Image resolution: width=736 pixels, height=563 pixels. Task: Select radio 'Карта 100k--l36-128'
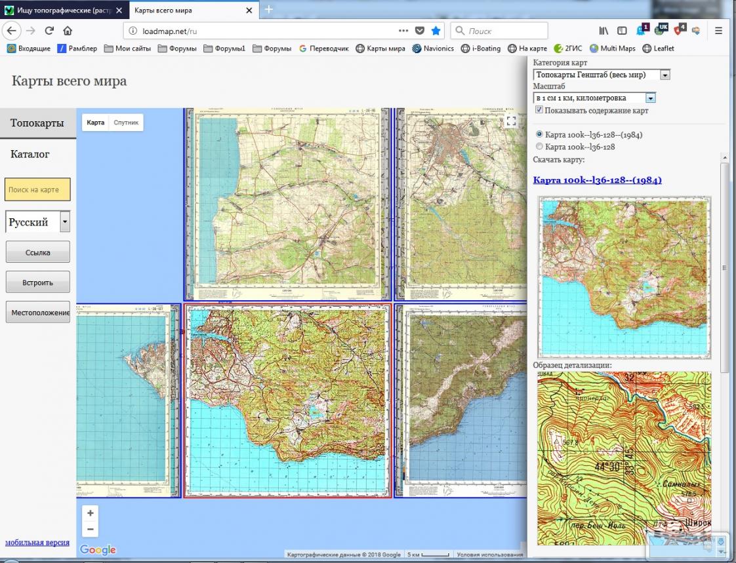539,147
